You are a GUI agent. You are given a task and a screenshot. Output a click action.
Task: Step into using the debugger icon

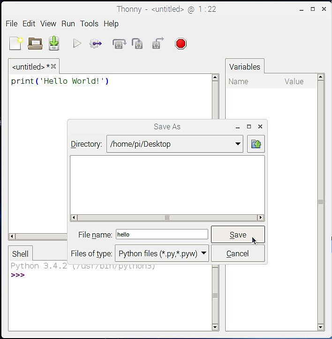pyautogui.click(x=137, y=43)
